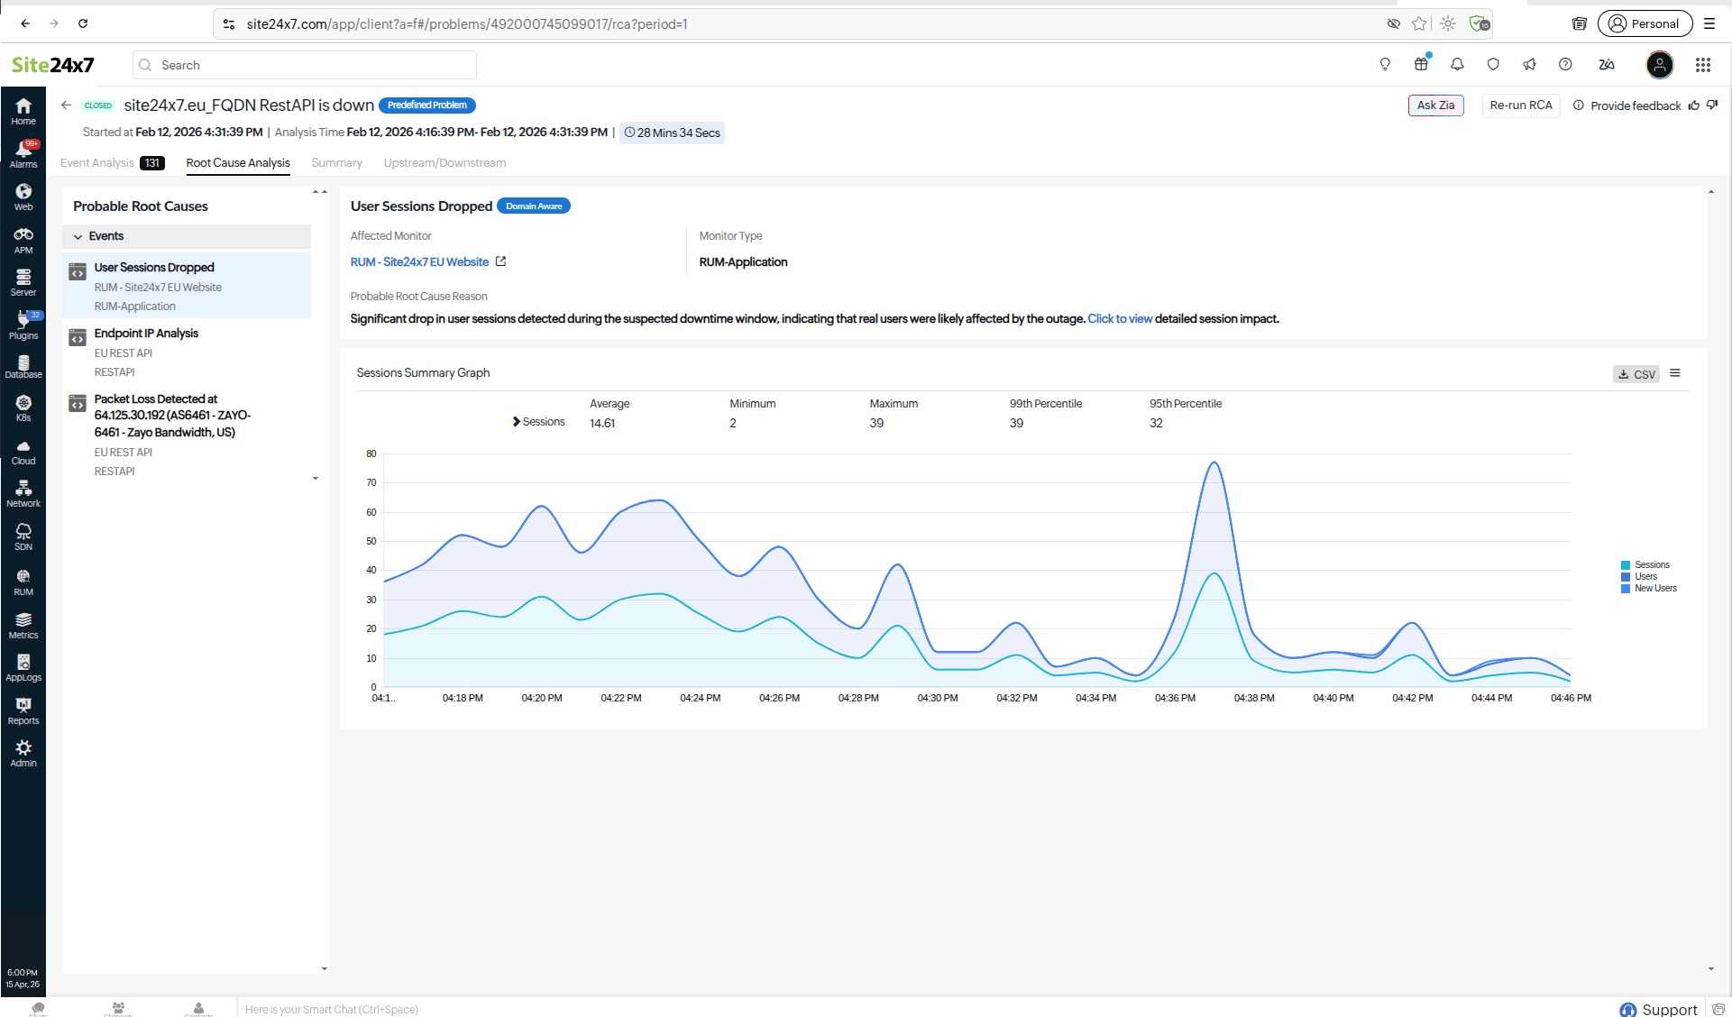The image size is (1732, 1017).
Task: Open the Reports sidebar icon
Action: (x=23, y=711)
